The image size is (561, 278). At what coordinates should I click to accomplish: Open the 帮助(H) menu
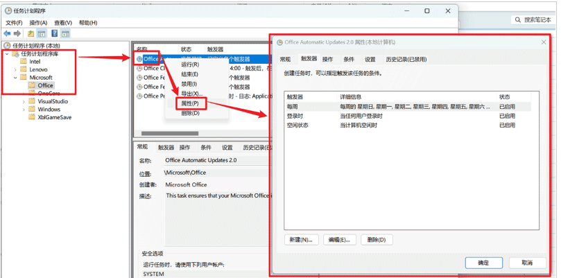click(88, 23)
